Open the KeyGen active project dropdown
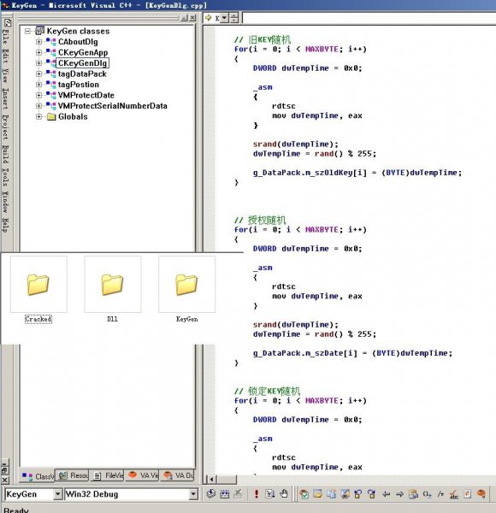This screenshot has height=513, width=496. click(x=57, y=494)
